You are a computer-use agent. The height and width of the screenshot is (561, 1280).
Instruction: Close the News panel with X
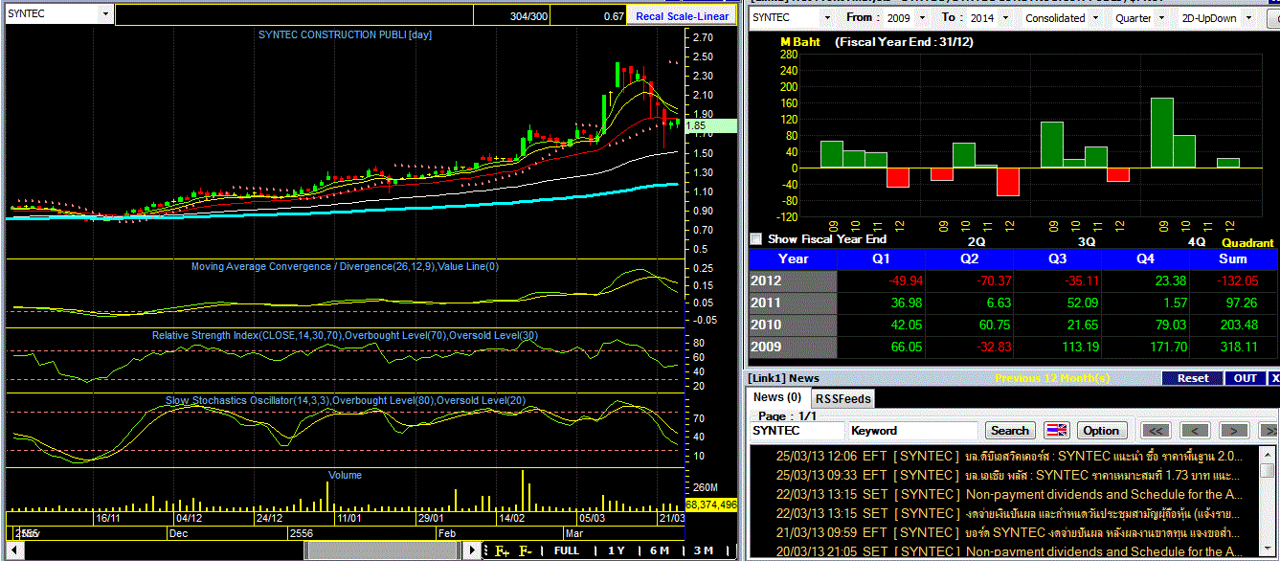click(1274, 378)
